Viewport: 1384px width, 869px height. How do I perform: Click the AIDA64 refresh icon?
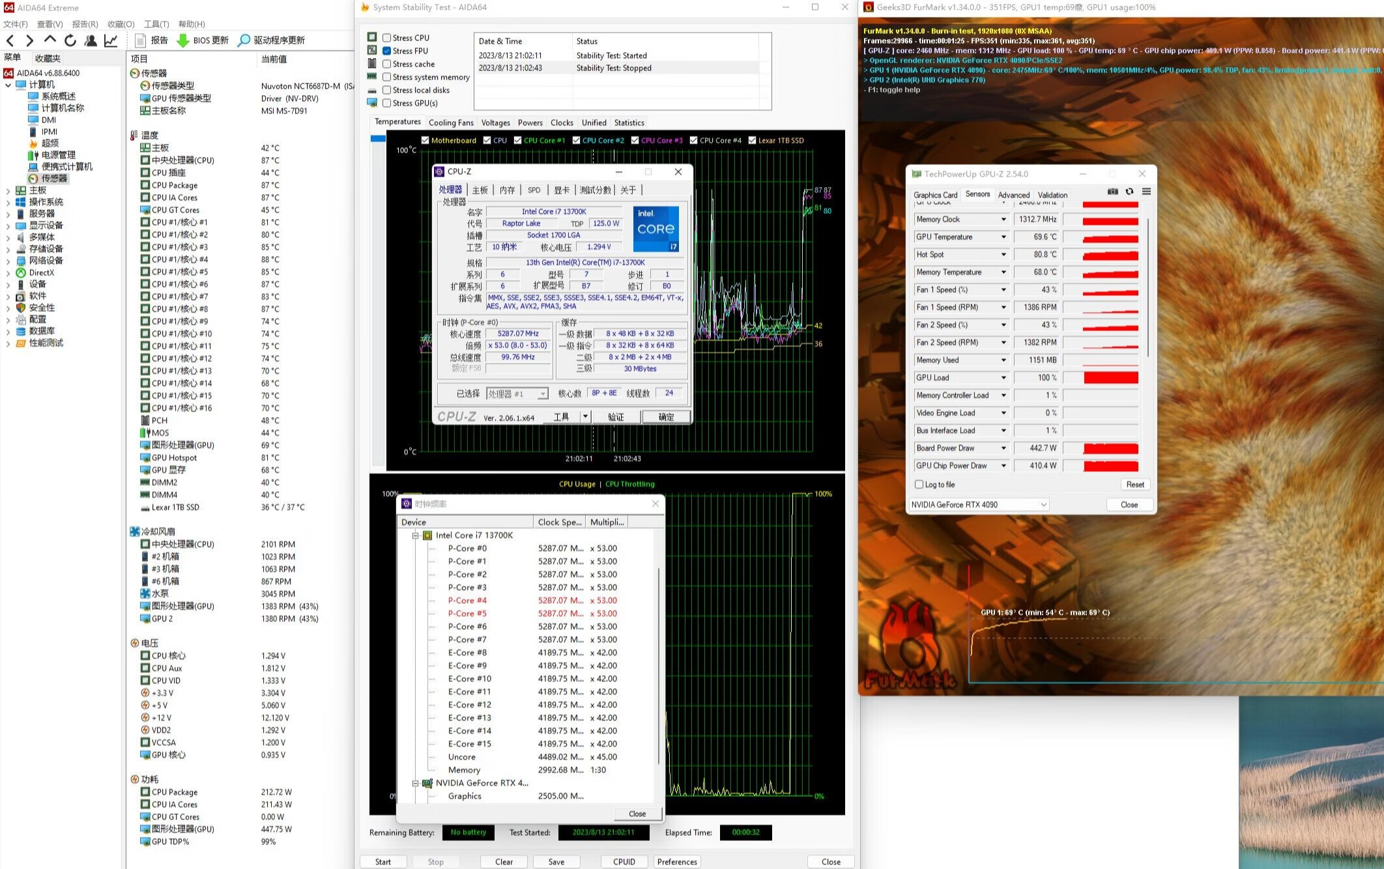70,40
